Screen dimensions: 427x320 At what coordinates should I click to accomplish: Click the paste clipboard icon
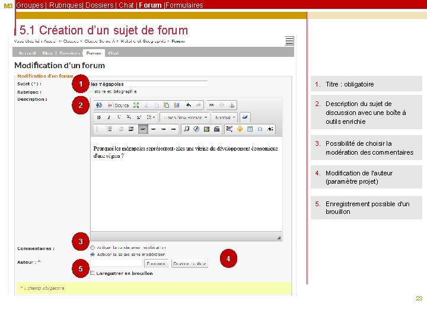point(167,105)
